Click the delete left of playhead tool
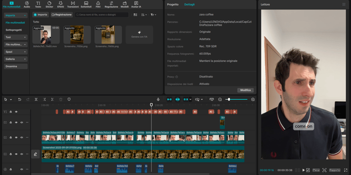The height and width of the screenshot is (175, 351). 44,99
